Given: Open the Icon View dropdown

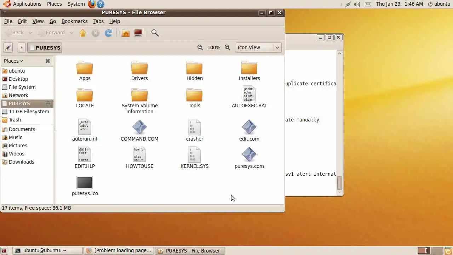Looking at the screenshot, I should [x=259, y=47].
